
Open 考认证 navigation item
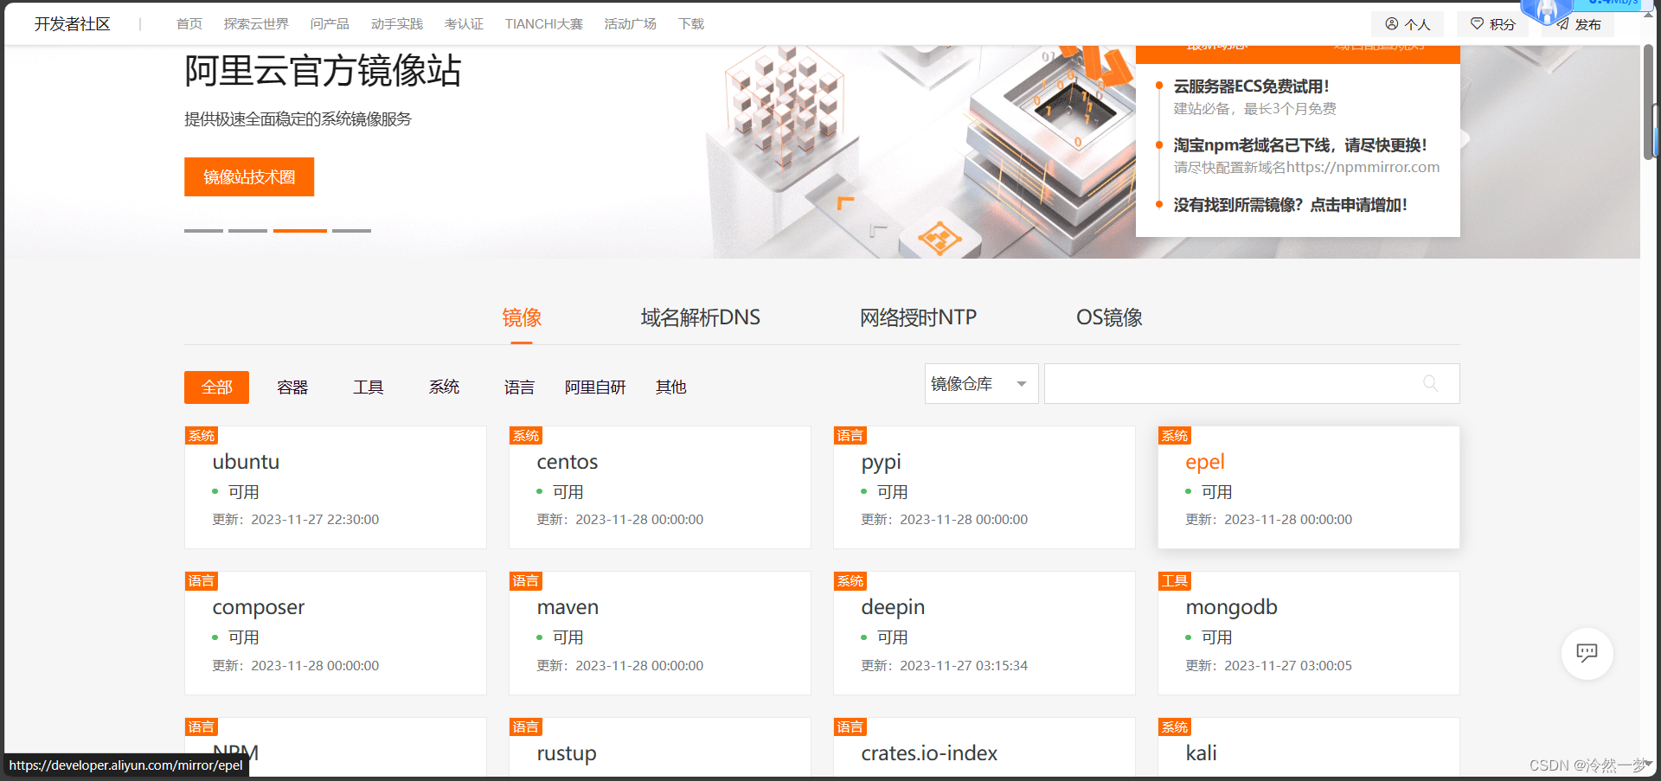pyautogui.click(x=464, y=24)
